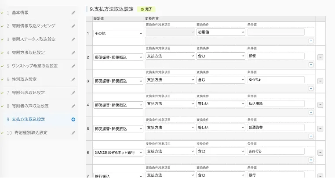Add a condition to row 3 with plus
Viewport: 335px width, 178px height.
click(x=311, y=88)
